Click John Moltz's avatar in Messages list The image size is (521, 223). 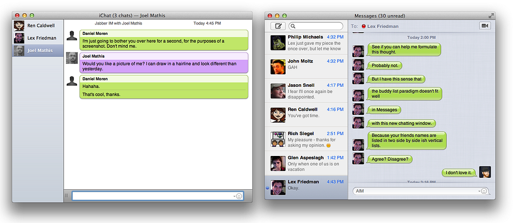click(x=278, y=67)
